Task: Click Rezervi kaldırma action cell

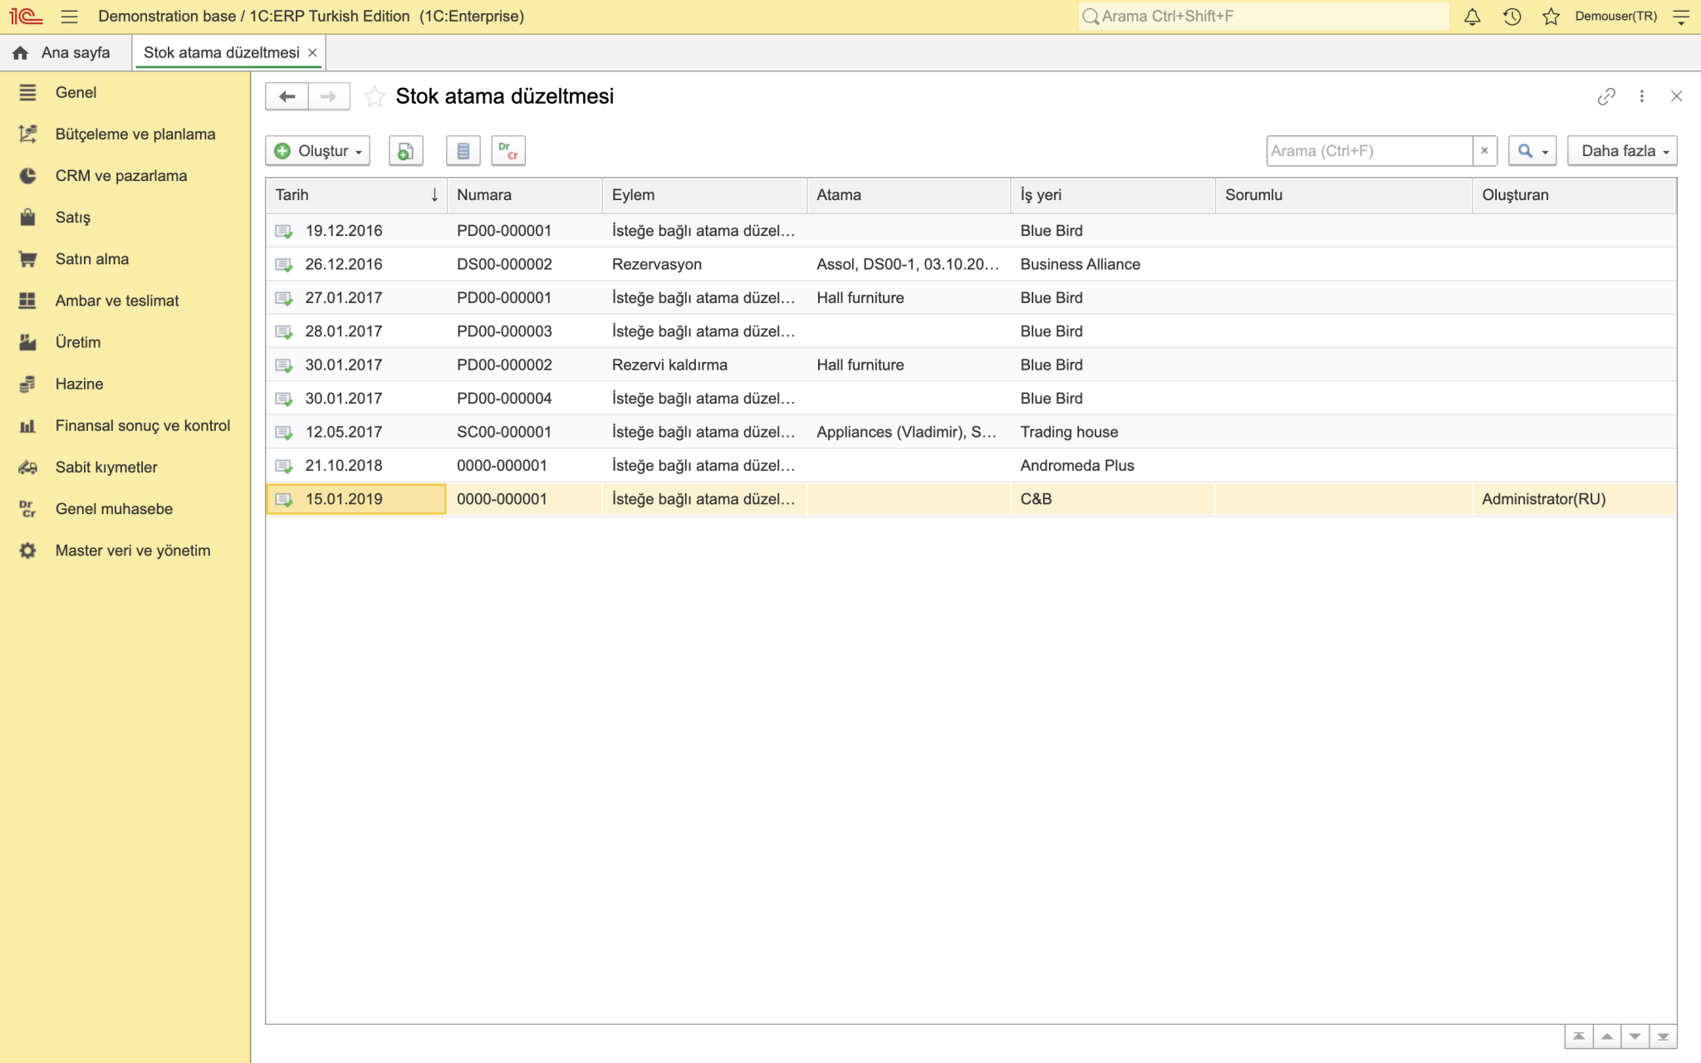Action: click(704, 365)
